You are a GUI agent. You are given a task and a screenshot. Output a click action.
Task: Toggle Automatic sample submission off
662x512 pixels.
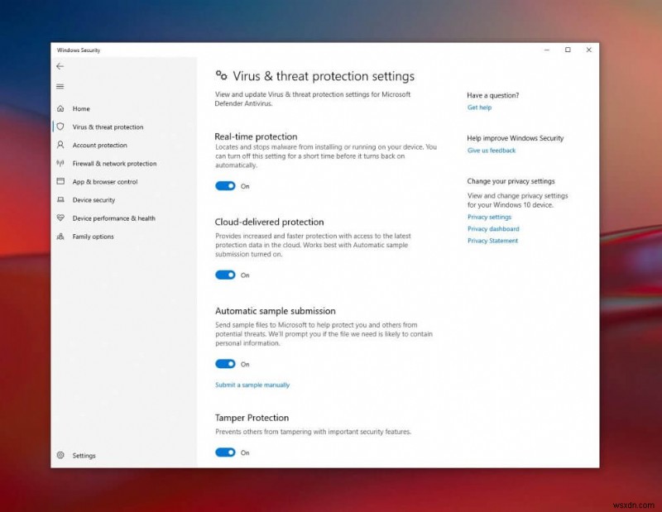point(227,364)
